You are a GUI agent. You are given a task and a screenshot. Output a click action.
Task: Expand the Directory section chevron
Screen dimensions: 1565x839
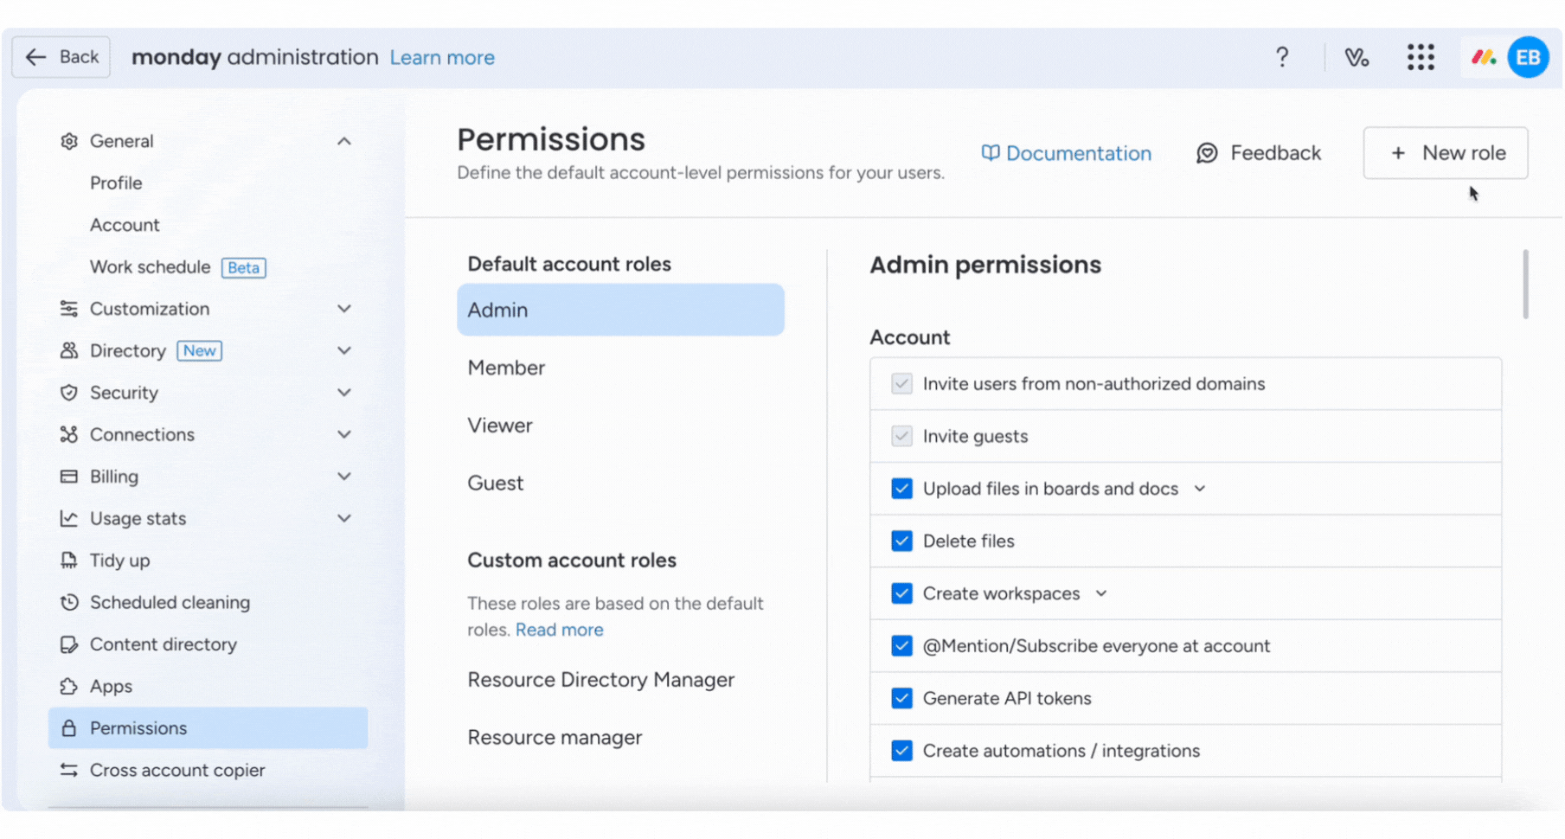344,350
